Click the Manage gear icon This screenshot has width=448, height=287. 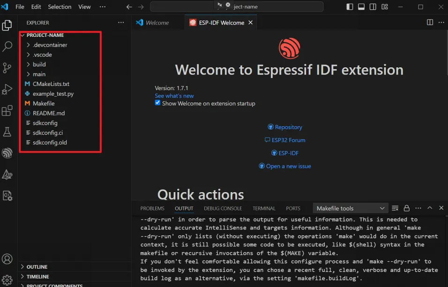point(7,280)
